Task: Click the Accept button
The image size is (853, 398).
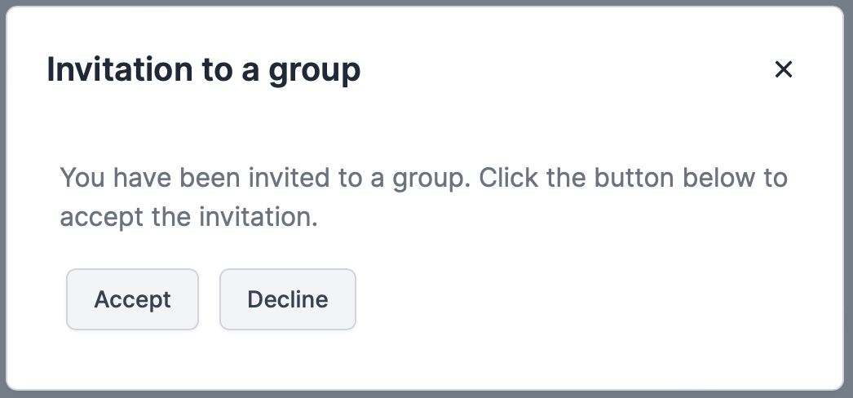Action: click(132, 299)
